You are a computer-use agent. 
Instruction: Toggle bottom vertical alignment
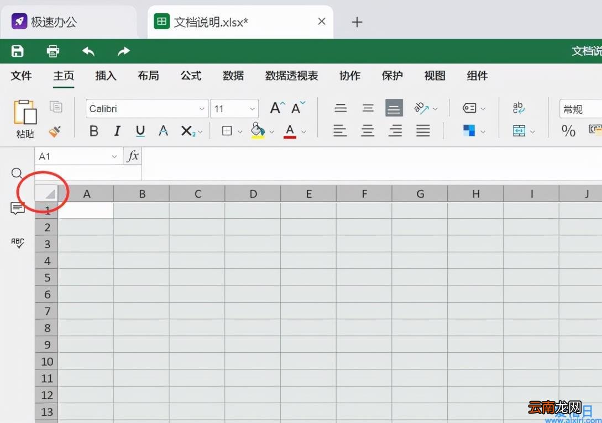(394, 108)
